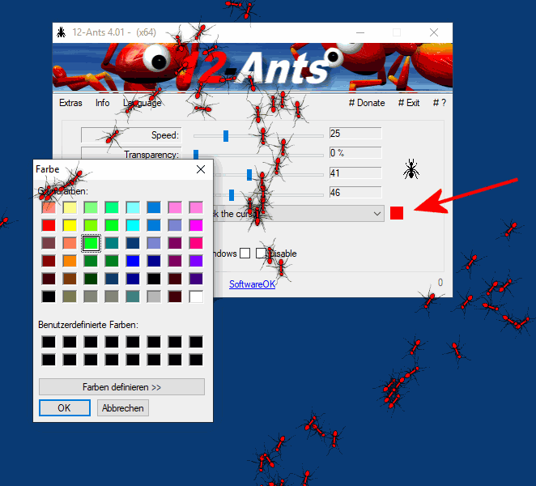Click the # Donate menu item
This screenshot has height=486, width=536.
tap(367, 103)
